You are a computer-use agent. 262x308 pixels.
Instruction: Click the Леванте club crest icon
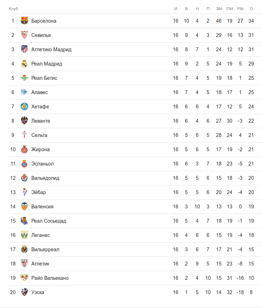click(x=24, y=121)
